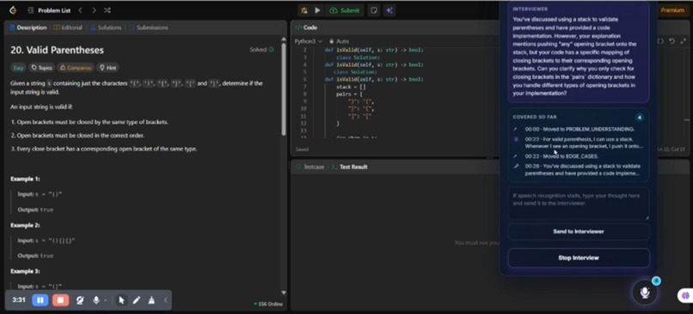Viewport: 693px width, 314px height.
Task: Submit the solution
Action: [345, 10]
